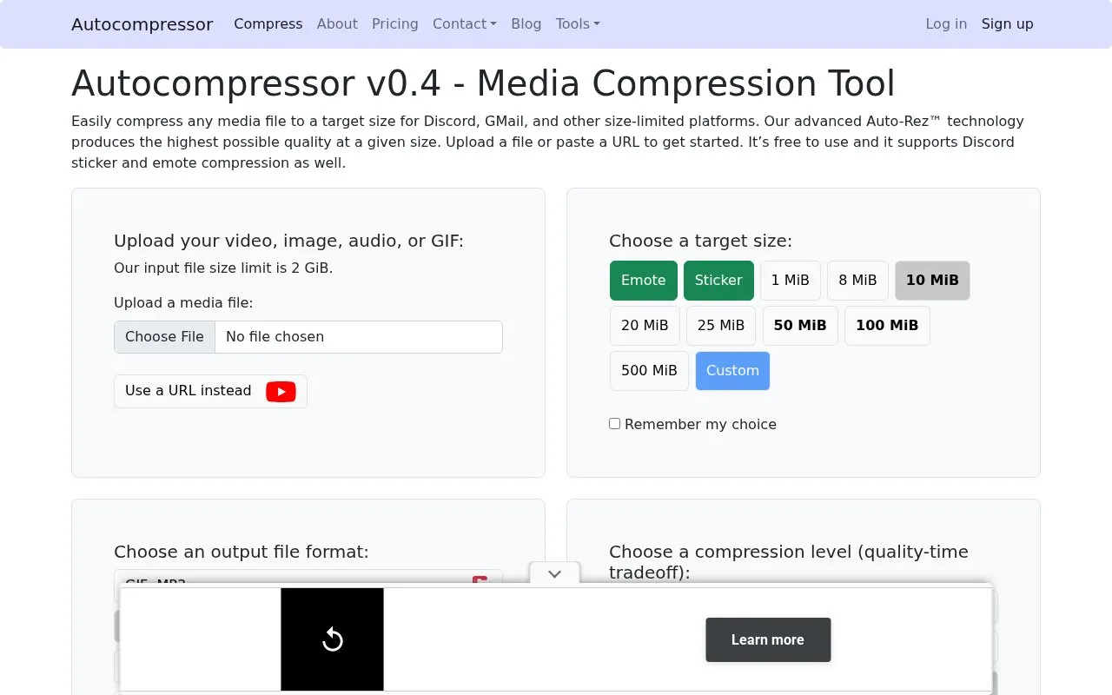The height and width of the screenshot is (695, 1112).
Task: Set target size to 25 MiB
Action: tap(721, 326)
